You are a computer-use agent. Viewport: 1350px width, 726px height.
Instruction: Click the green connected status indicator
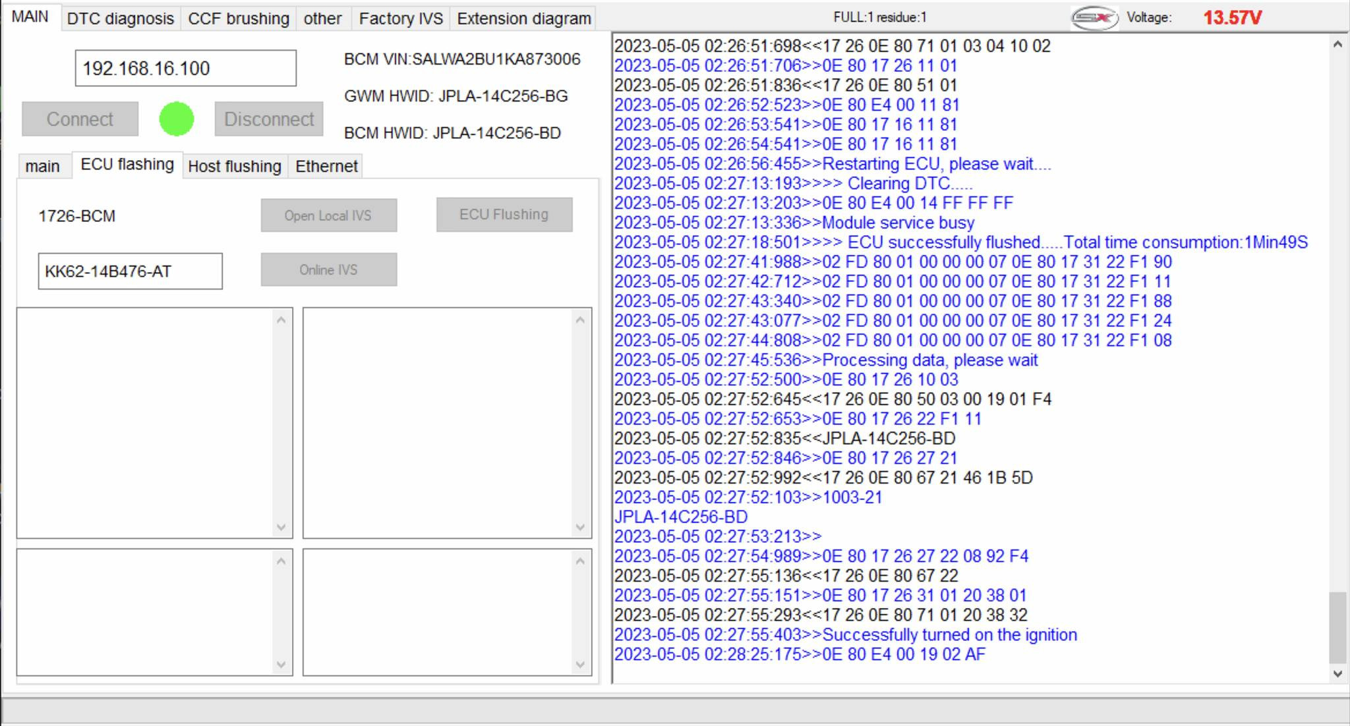[175, 119]
